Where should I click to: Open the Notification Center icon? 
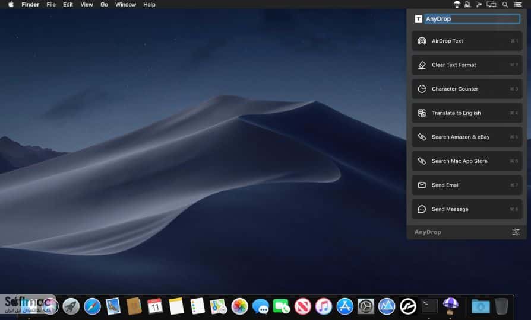pyautogui.click(x=518, y=4)
